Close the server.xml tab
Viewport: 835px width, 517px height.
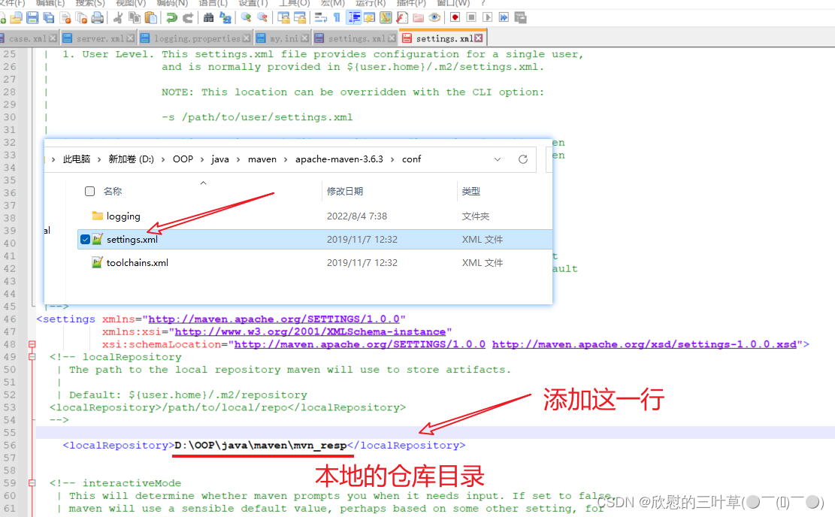(x=131, y=38)
